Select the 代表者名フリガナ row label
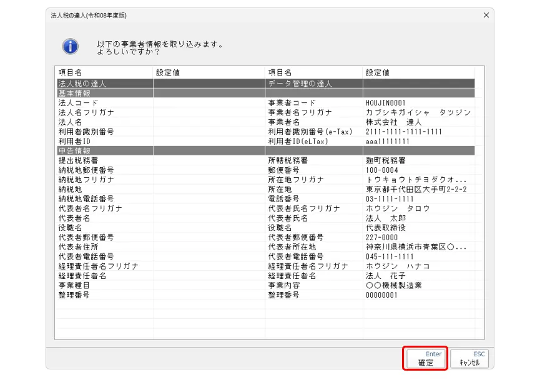560x390 pixels. click(91, 208)
